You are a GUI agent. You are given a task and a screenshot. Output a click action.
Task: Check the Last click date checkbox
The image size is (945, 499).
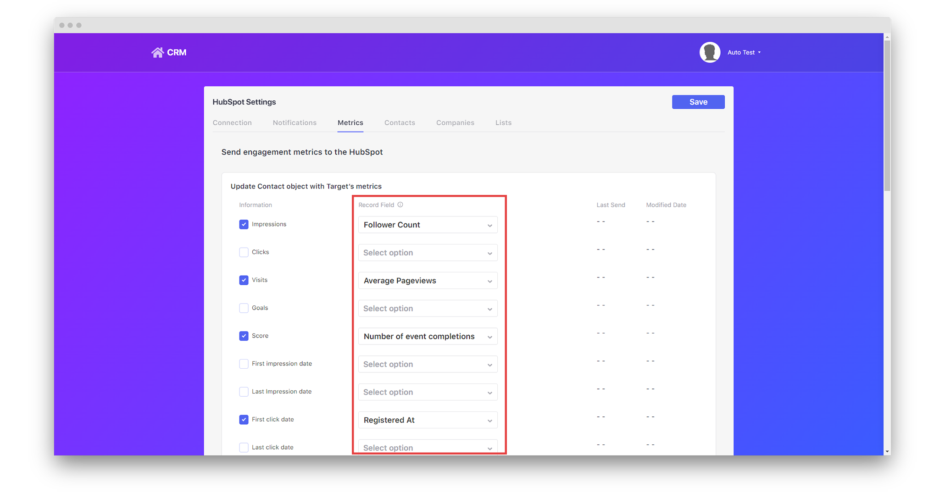(x=244, y=447)
